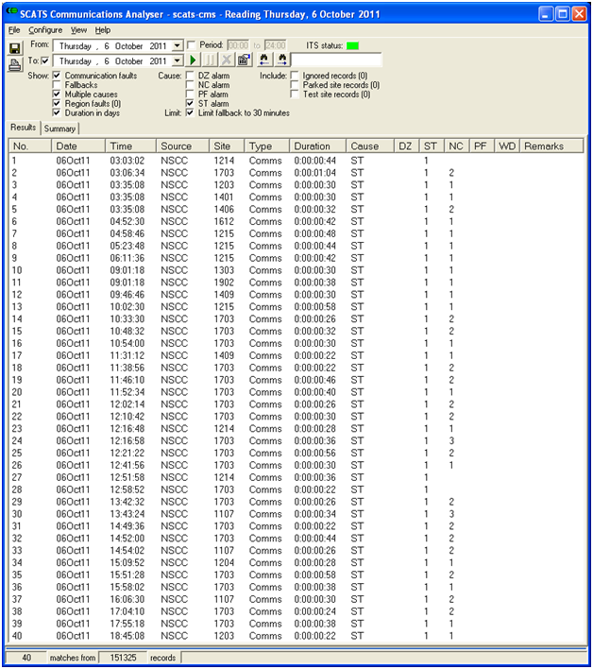Include Test site records (0)
The width and height of the screenshot is (593, 669).
tap(295, 94)
